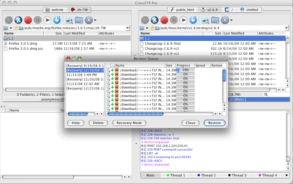Click the refresh icon in the left pane toolbar
293x184 pixels.
pyautogui.click(x=58, y=20)
